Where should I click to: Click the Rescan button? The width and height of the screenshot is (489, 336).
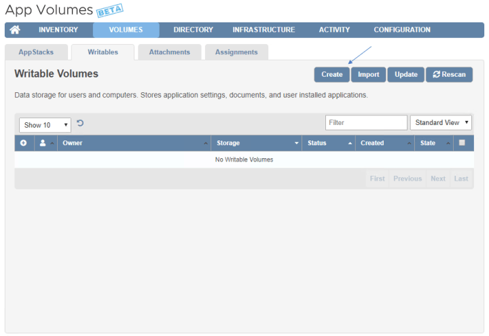449,75
